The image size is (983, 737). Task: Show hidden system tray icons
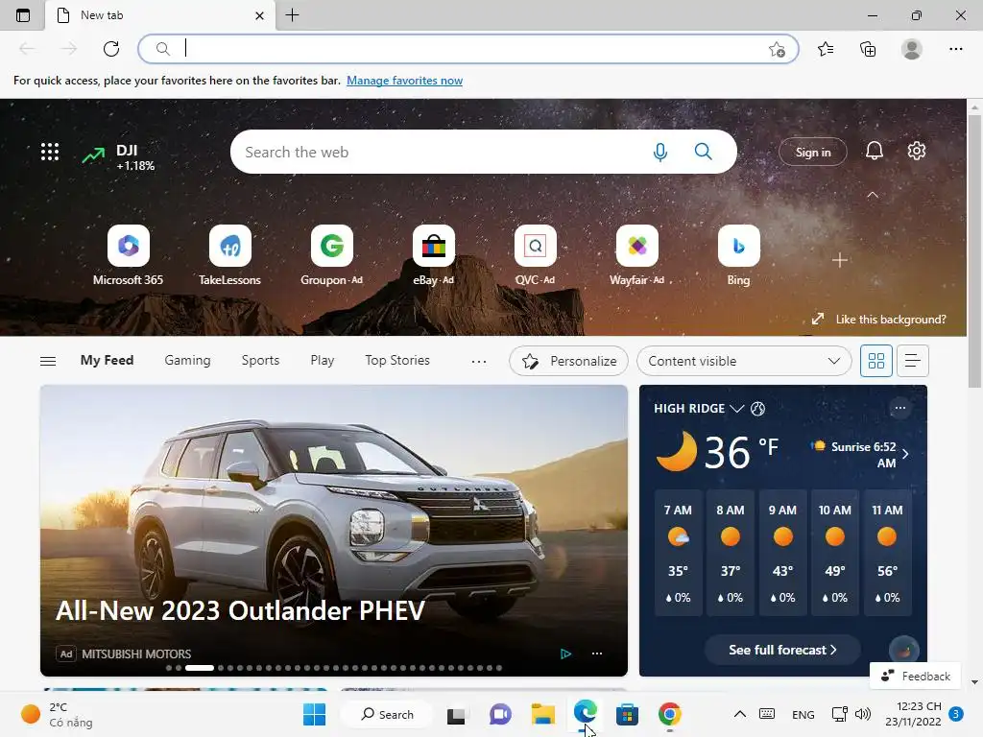pyautogui.click(x=740, y=714)
